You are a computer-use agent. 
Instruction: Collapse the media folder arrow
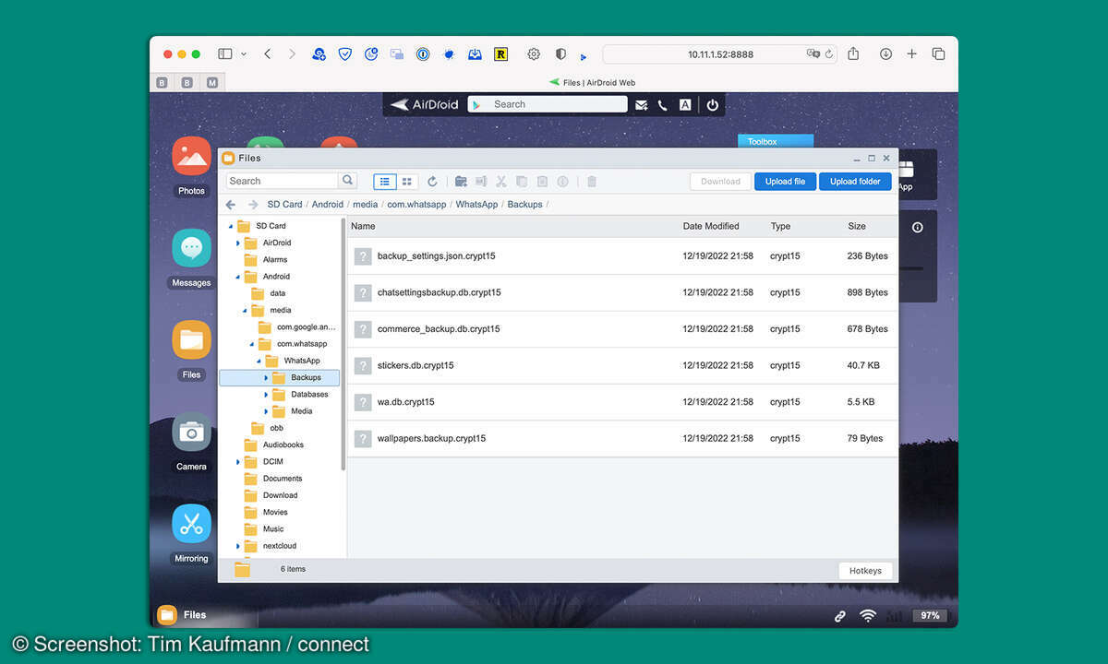pos(245,311)
